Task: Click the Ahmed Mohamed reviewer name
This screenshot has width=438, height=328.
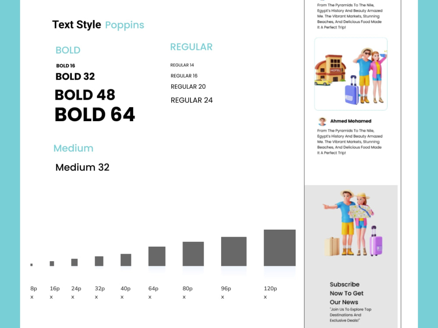Action: (x=350, y=121)
